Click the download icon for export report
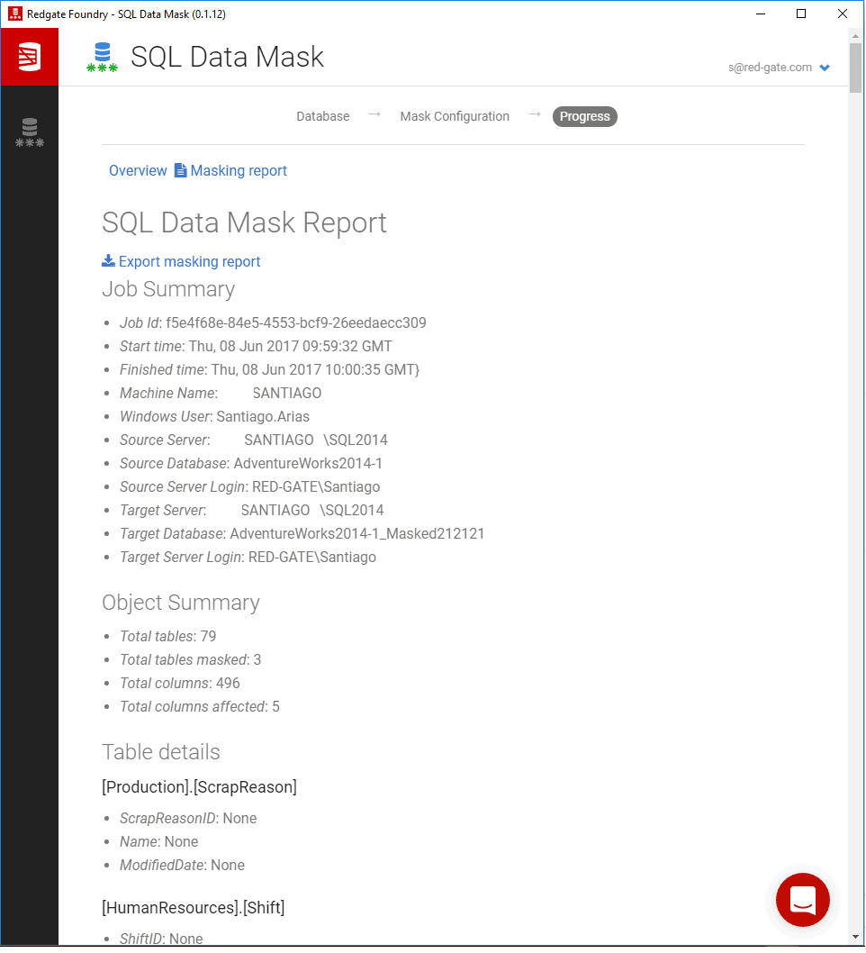Screen dimensions: 866x953 (x=108, y=260)
